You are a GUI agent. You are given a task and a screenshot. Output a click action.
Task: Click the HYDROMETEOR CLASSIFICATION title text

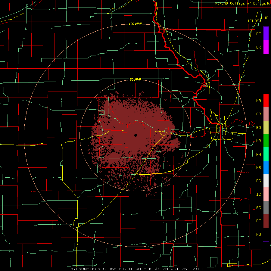coord(106,269)
